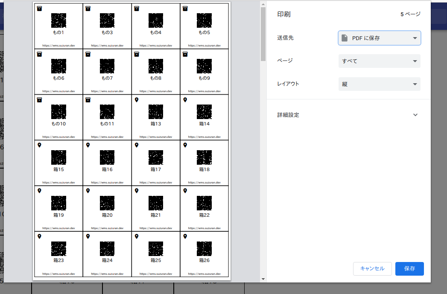Click the box icon on label もの8
Screen dimensions: 447x294
click(137, 54)
